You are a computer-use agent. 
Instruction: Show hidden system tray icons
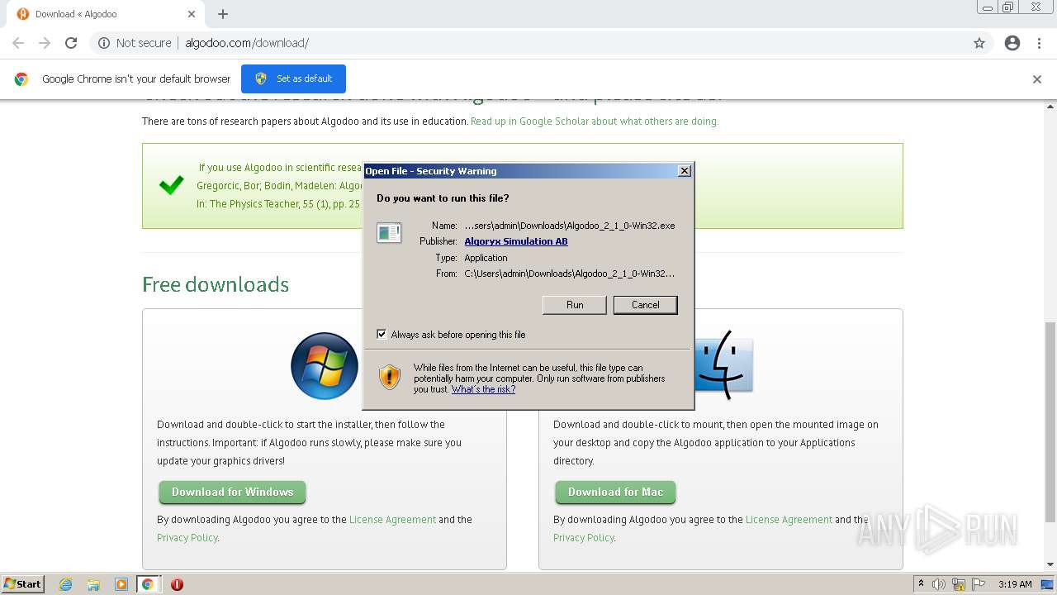tap(921, 584)
